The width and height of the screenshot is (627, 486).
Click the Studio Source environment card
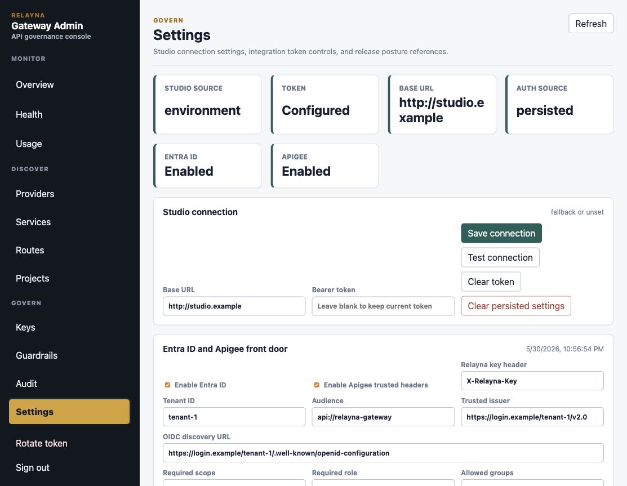[x=207, y=104]
